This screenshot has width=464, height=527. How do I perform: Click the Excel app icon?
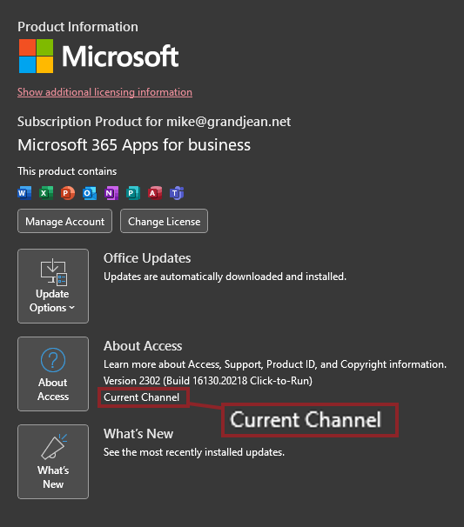(46, 193)
